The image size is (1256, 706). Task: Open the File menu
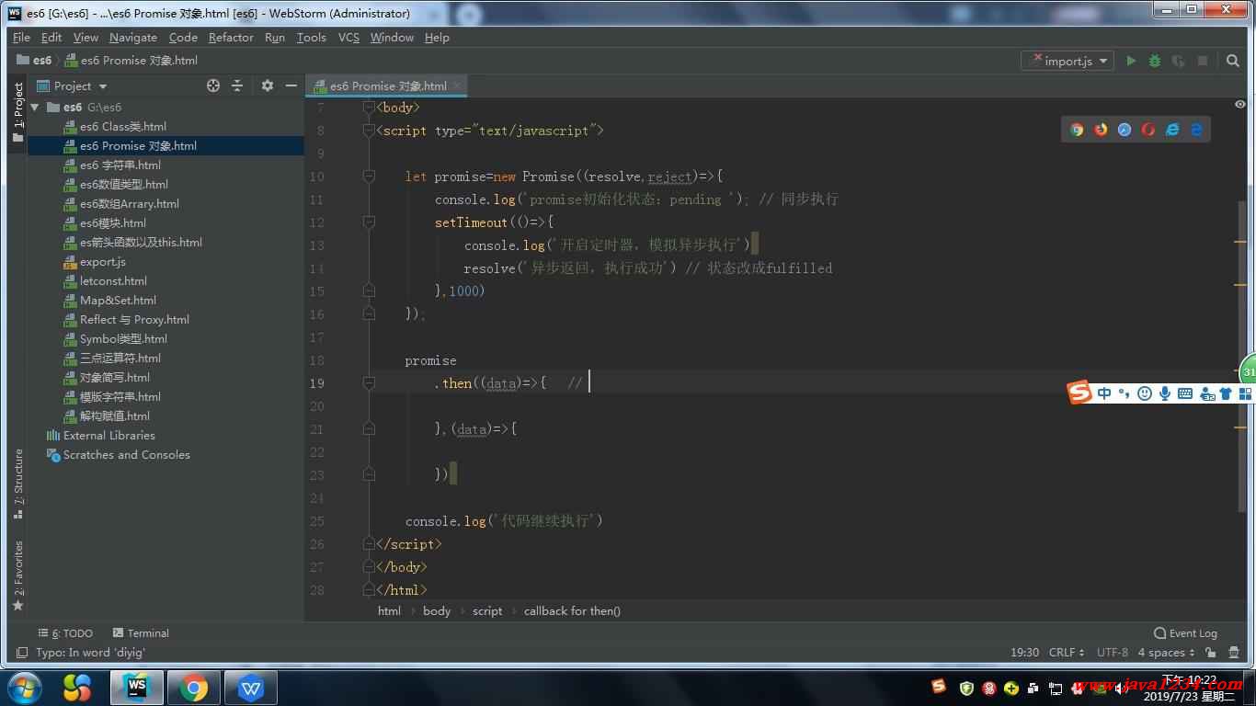pyautogui.click(x=22, y=38)
